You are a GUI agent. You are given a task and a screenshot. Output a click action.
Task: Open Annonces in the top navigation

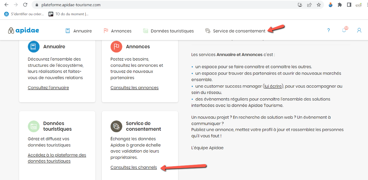coord(118,31)
